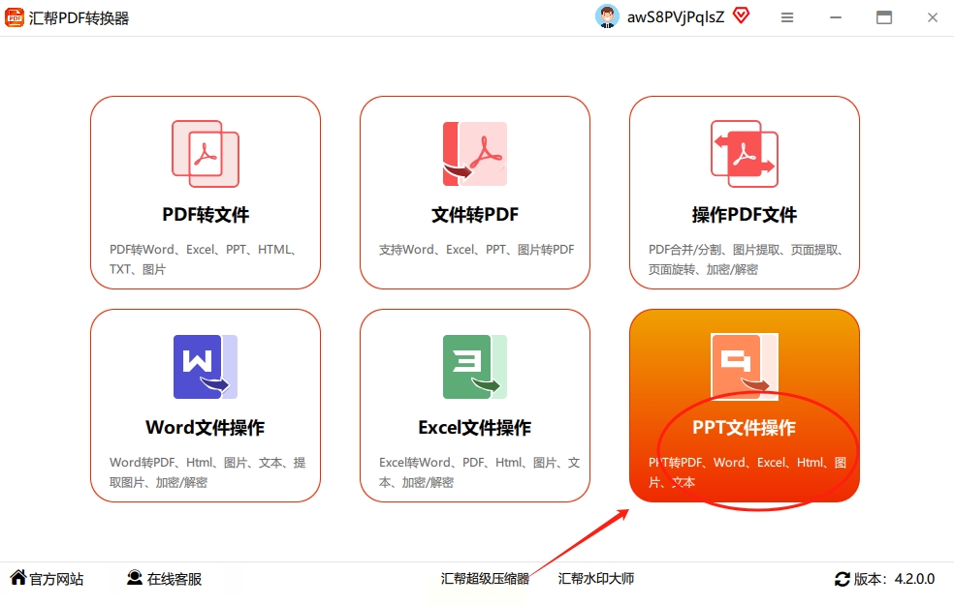The width and height of the screenshot is (954, 606).
Task: Click the 文件转PDF red arrow icon
Action: (474, 154)
